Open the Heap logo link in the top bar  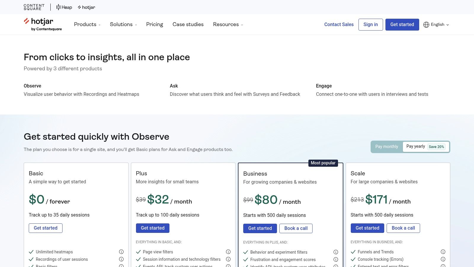pyautogui.click(x=64, y=7)
